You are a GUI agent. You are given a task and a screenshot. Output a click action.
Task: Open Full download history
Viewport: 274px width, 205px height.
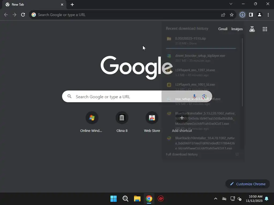coord(182,154)
